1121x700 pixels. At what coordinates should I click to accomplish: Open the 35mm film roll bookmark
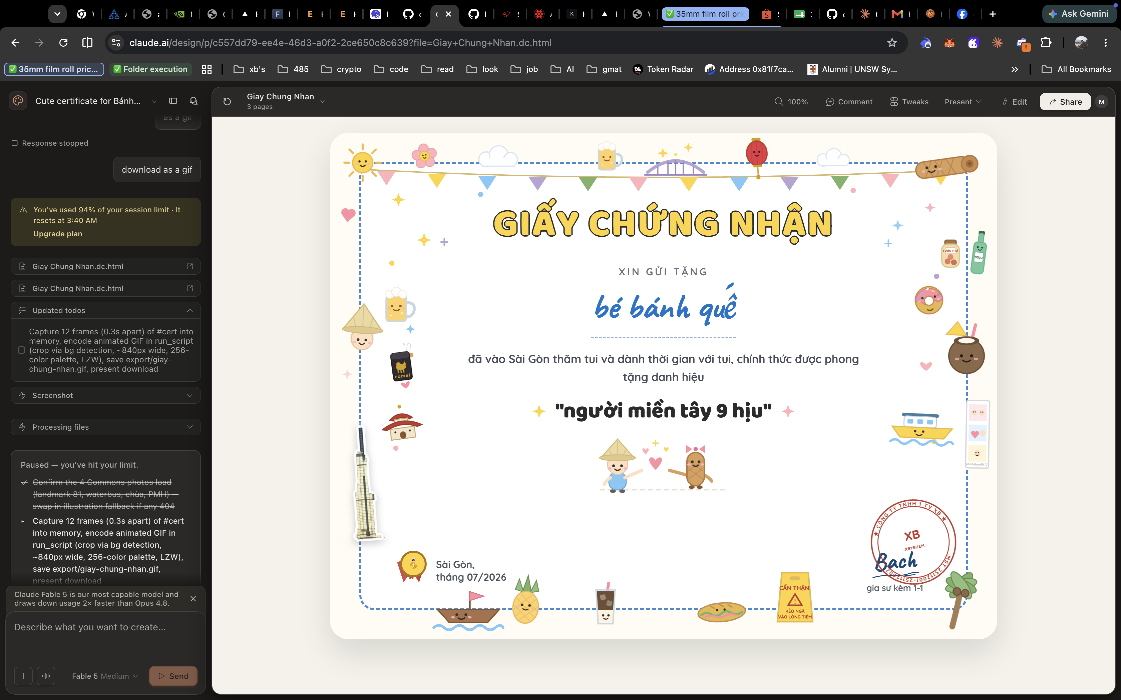pyautogui.click(x=54, y=69)
